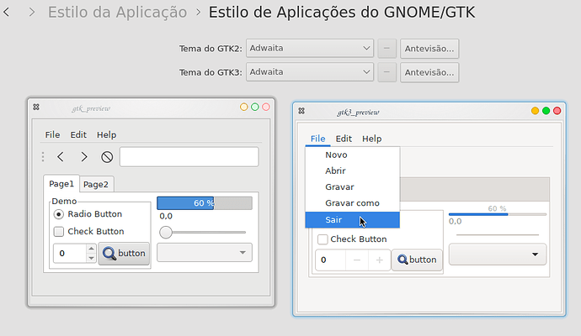Click the spinbox value field in gtk3_preview
This screenshot has width=581, height=336.
pos(331,260)
